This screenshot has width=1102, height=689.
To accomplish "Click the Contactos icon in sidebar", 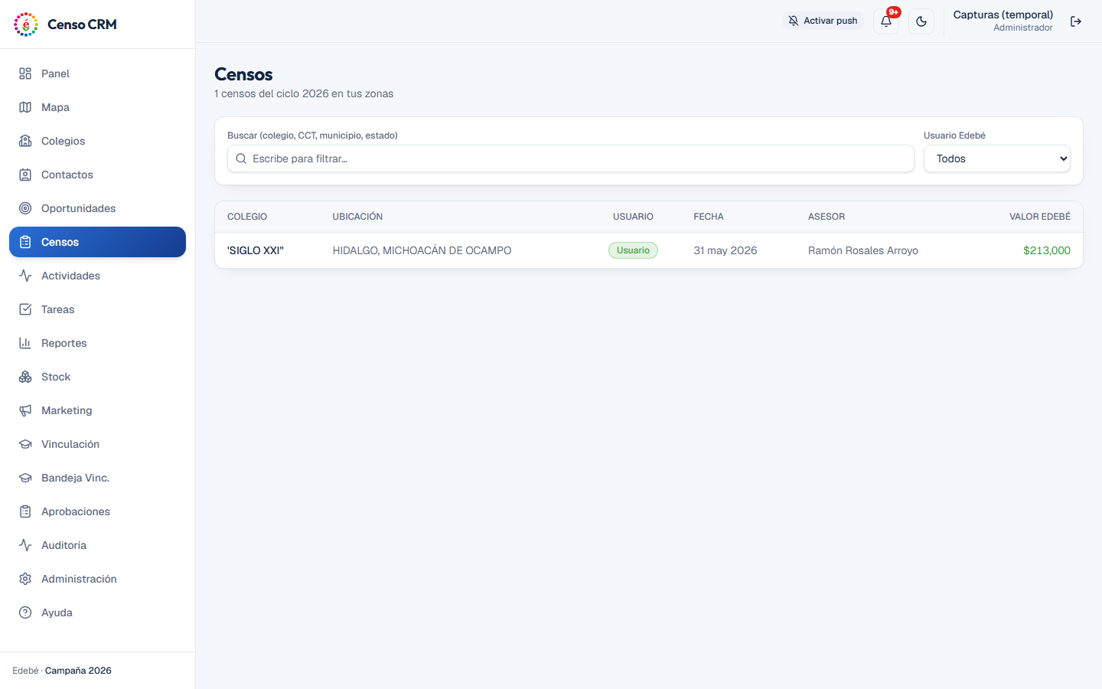I will pyautogui.click(x=25, y=175).
